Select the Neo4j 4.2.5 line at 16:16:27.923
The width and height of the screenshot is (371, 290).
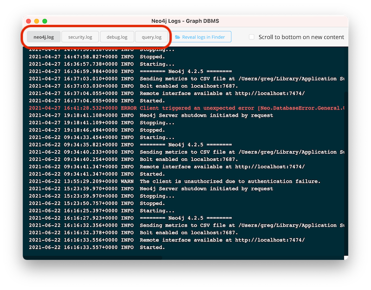coord(130,218)
